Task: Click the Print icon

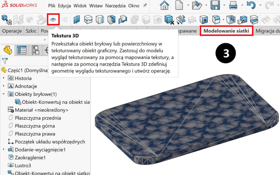Action: coord(233,5)
